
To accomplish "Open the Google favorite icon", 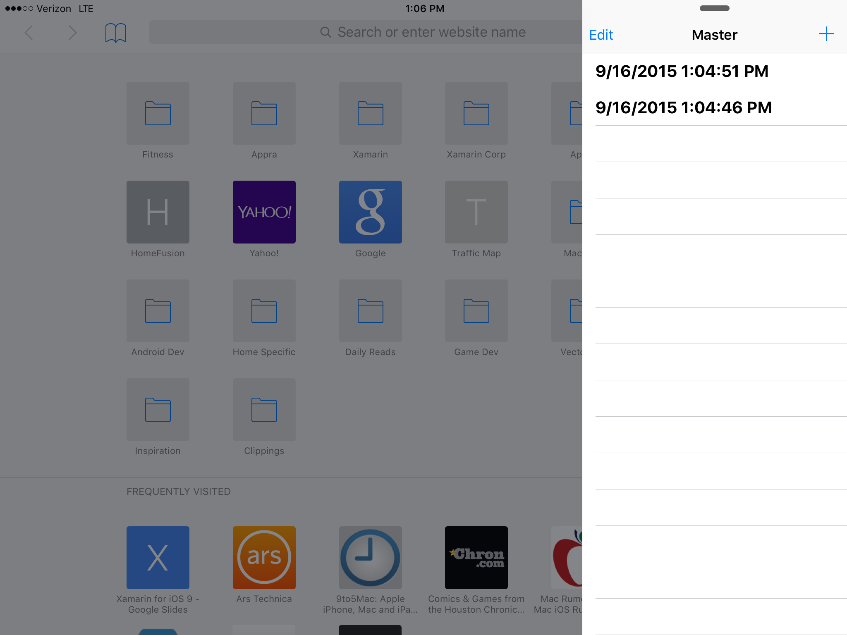I will coord(370,212).
